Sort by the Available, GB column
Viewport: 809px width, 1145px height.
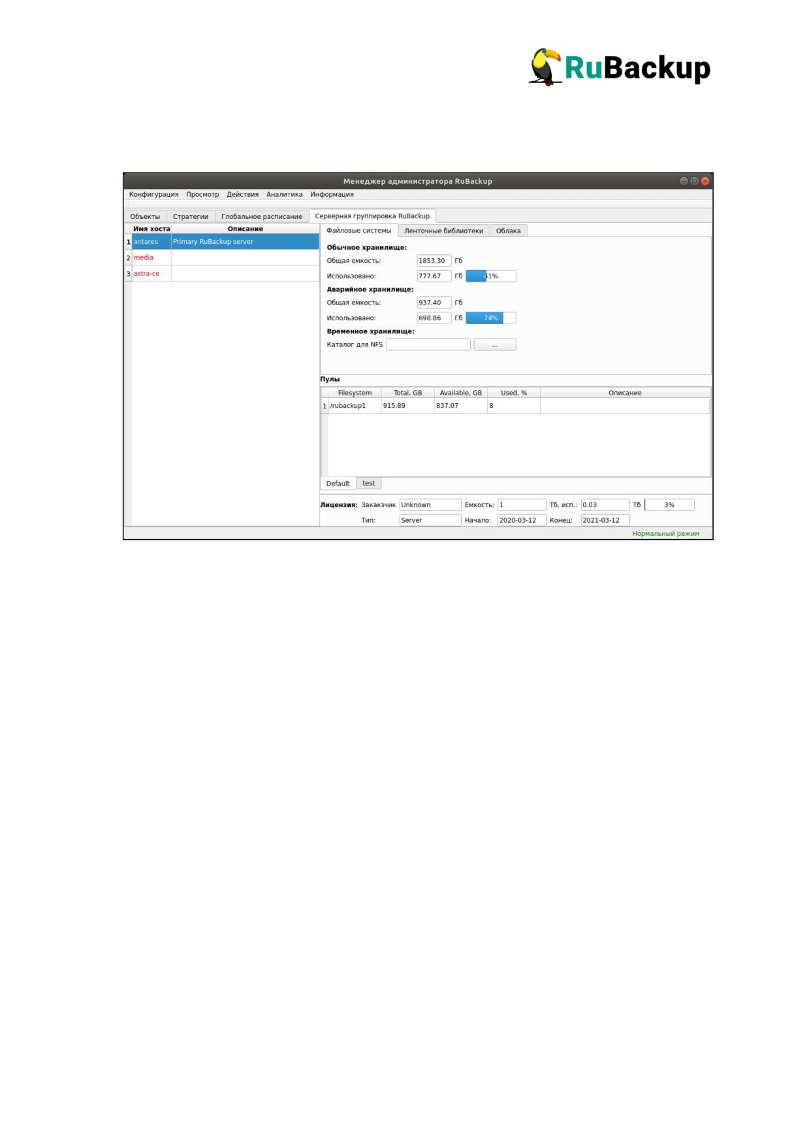click(x=460, y=393)
